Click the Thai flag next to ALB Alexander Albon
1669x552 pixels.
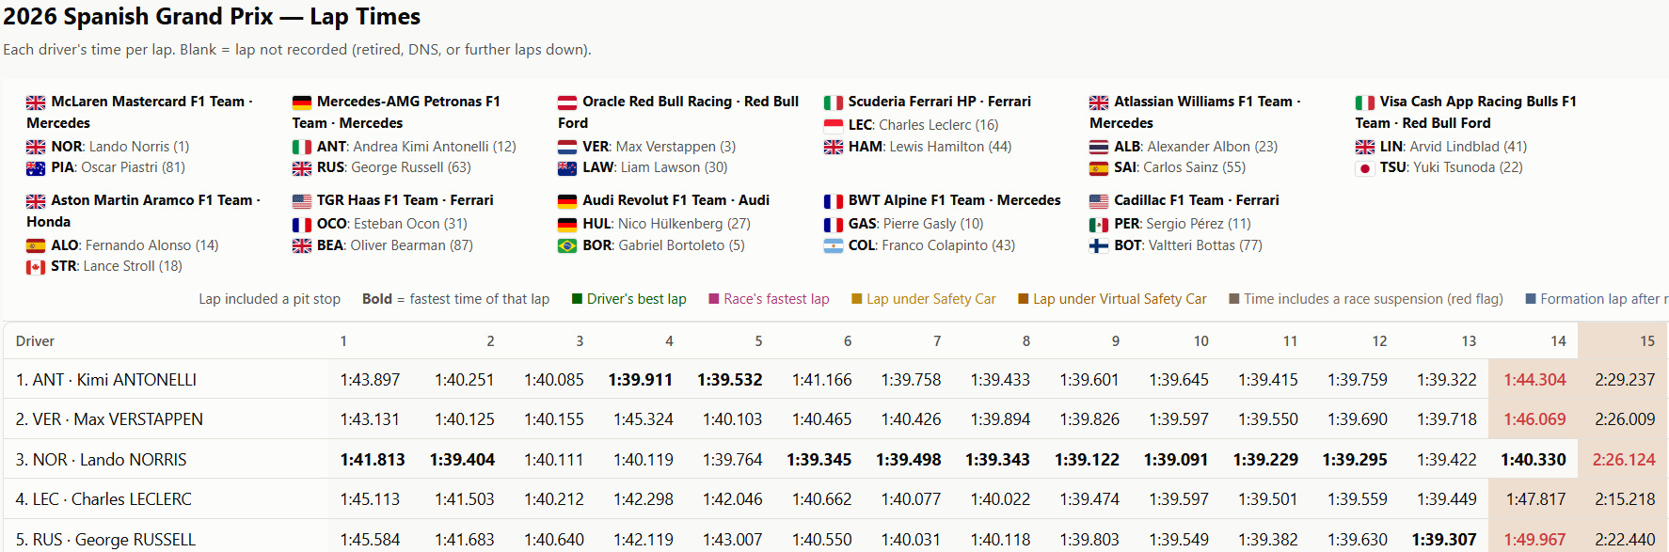pos(1099,148)
